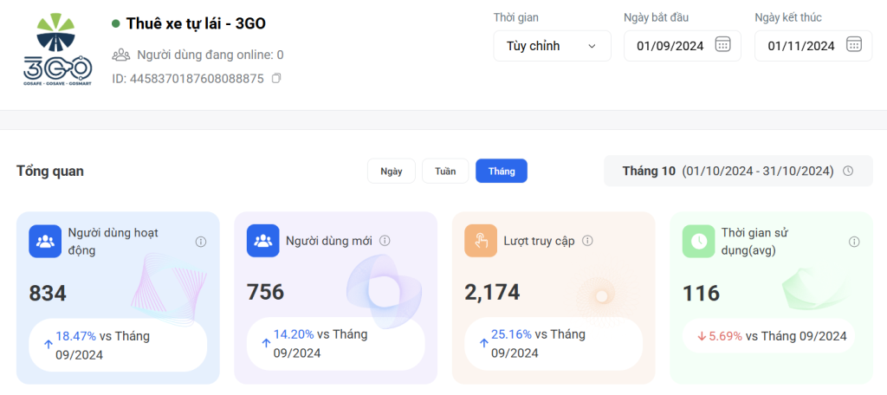Click the start date field 01/09/2024
887x395 pixels.
click(667, 46)
